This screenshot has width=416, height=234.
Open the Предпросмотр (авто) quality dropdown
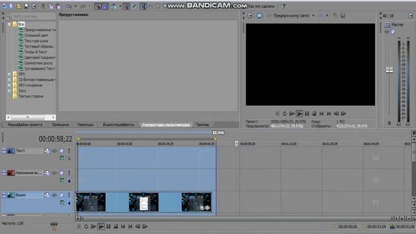click(313, 16)
